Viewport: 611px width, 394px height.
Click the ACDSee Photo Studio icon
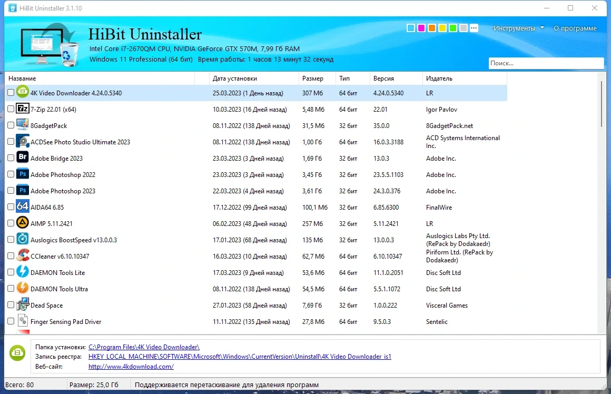click(23, 142)
